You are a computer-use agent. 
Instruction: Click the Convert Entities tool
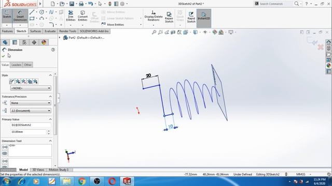[x=82, y=16]
